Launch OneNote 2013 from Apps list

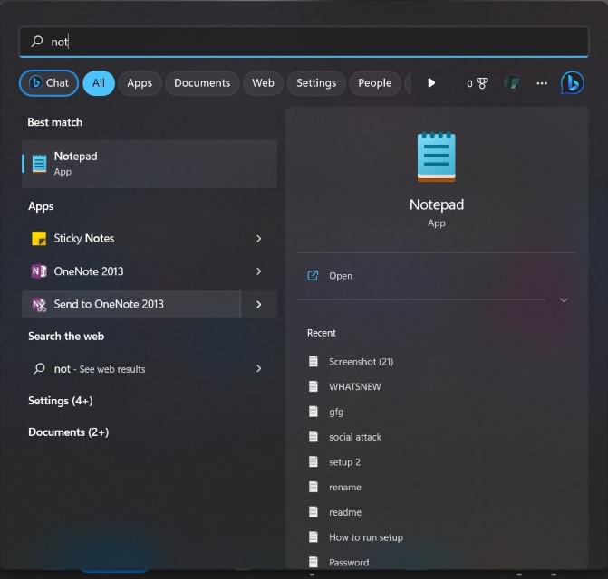tap(131, 271)
